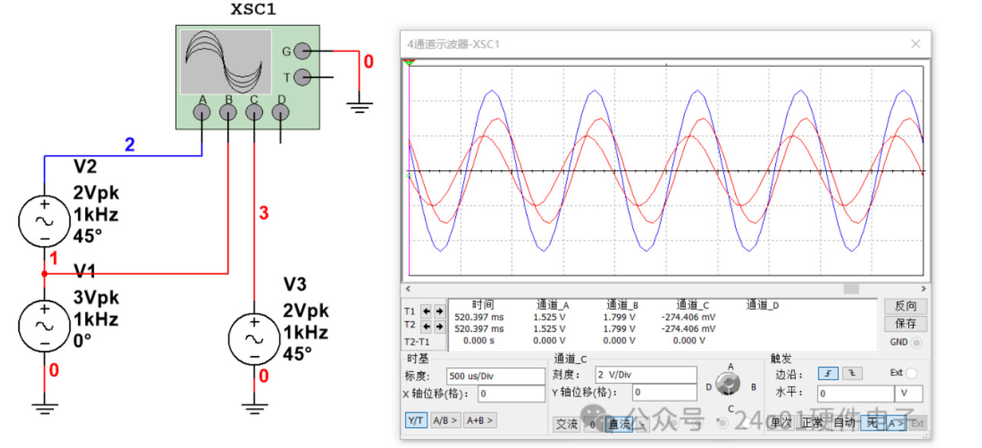Screen dimensions: 982x448
Task: Click the V2 AC voltage source symbol
Action: click(x=44, y=221)
